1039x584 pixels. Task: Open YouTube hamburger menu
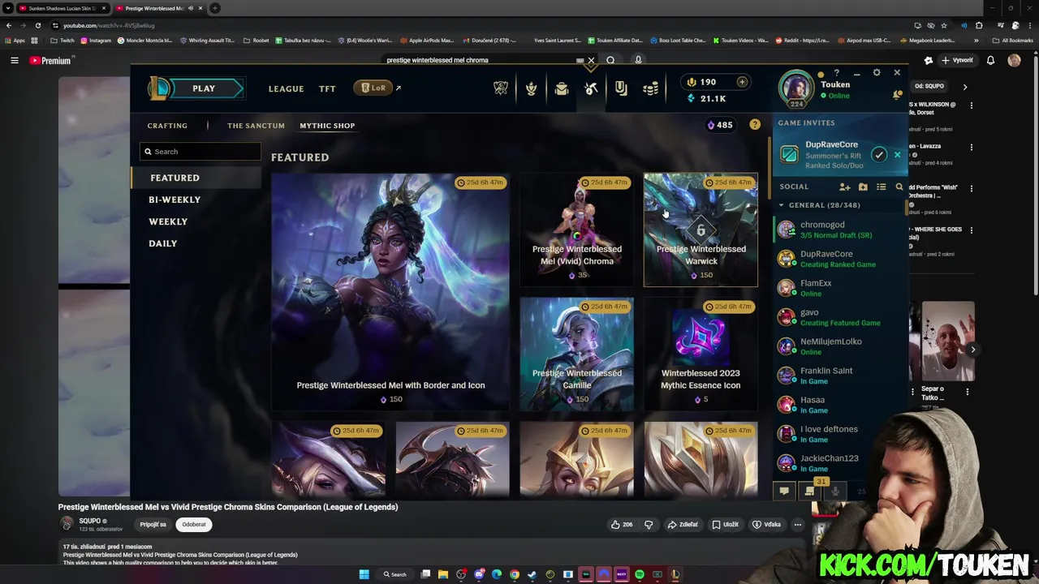[x=14, y=60]
